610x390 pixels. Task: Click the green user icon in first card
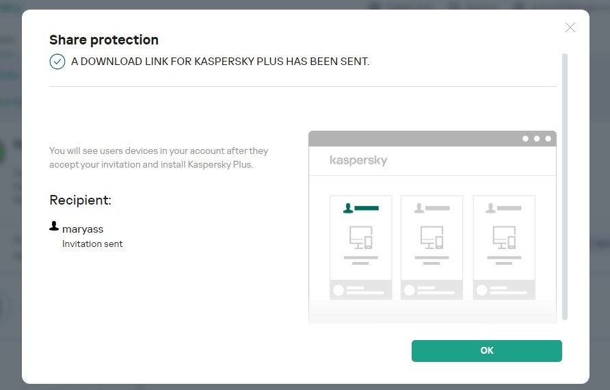348,207
